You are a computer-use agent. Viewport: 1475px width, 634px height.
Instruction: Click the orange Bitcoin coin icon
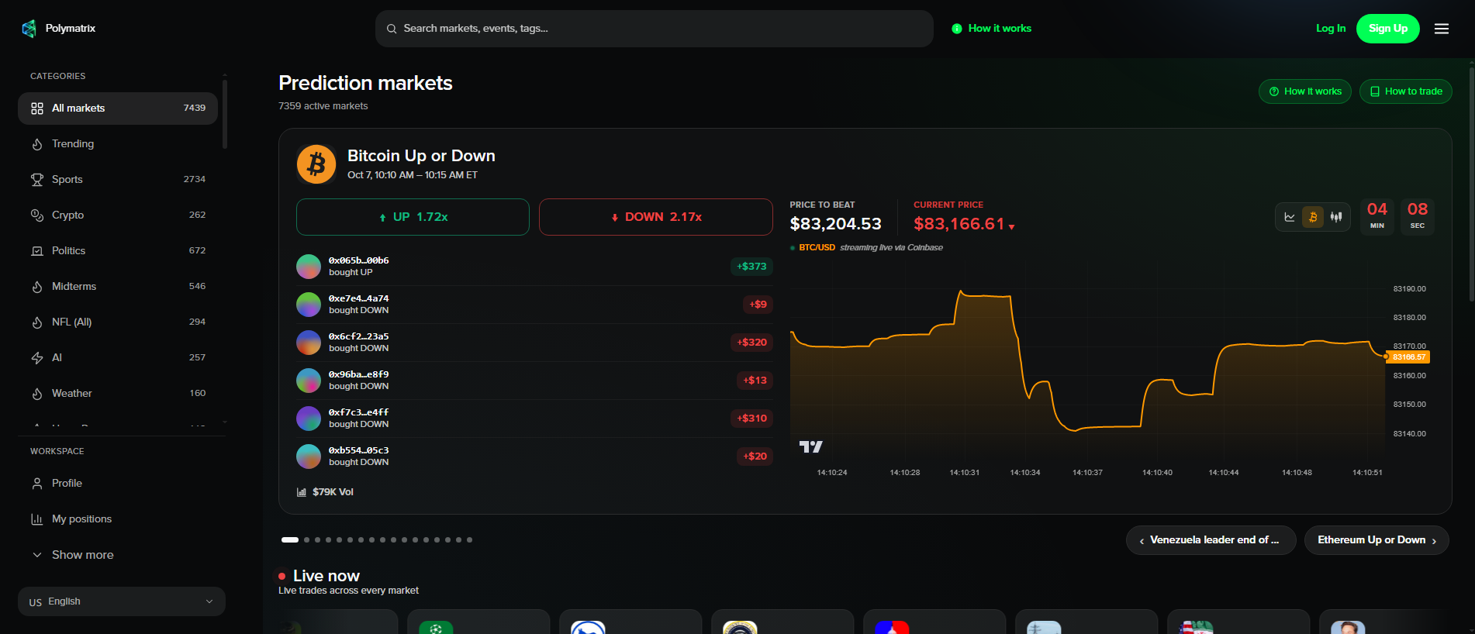[x=316, y=164]
